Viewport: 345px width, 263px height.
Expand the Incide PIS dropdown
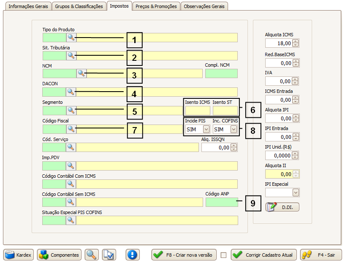coord(206,129)
